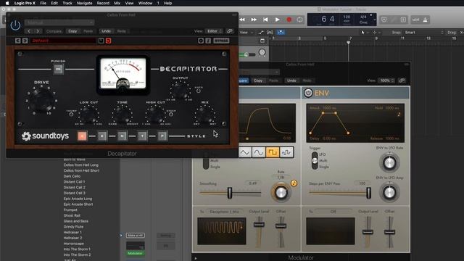
Task: Toggle the Steep switch near High Cut
Action: pos(171,115)
